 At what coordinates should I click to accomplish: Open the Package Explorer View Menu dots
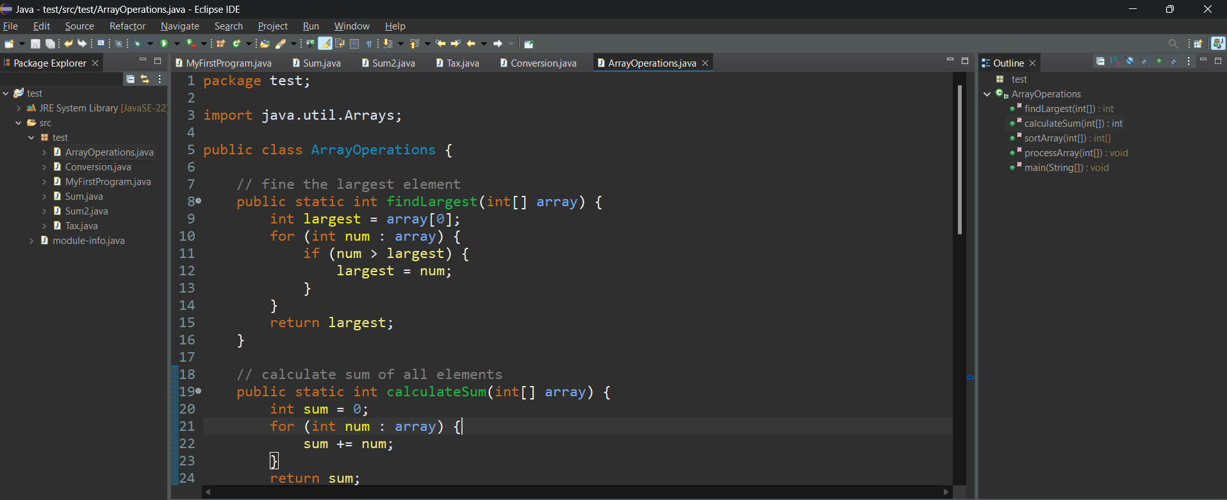point(160,79)
